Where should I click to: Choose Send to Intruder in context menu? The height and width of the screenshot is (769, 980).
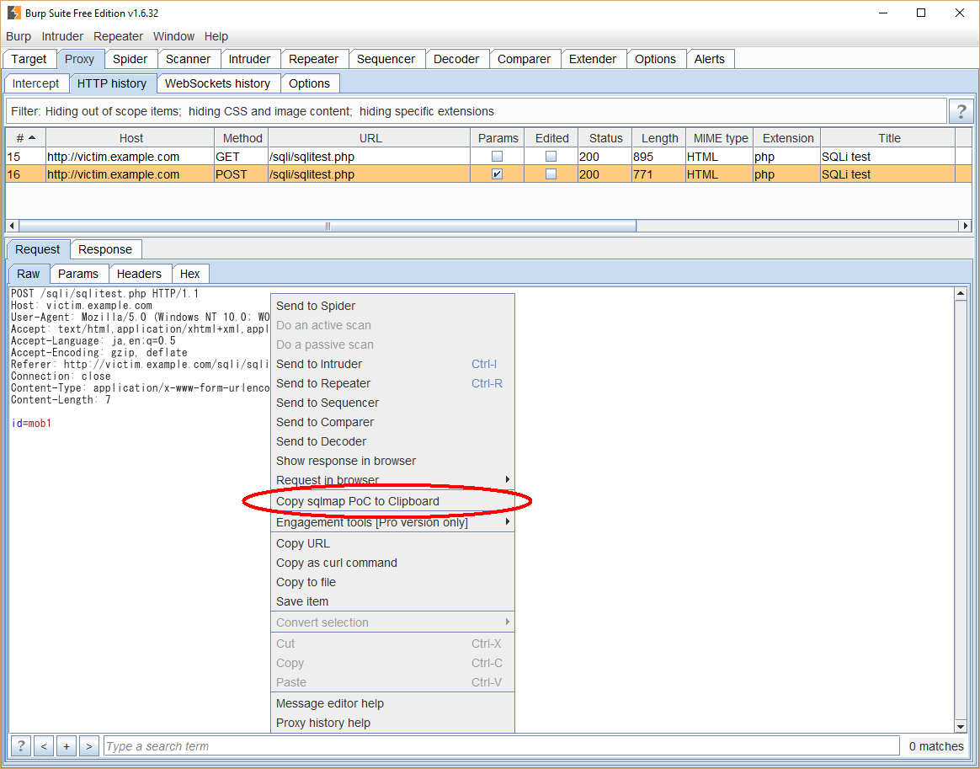392,364
